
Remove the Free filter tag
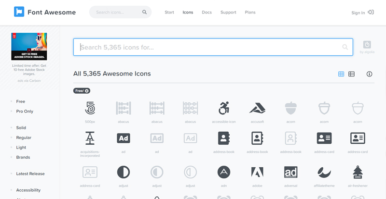pos(87,90)
